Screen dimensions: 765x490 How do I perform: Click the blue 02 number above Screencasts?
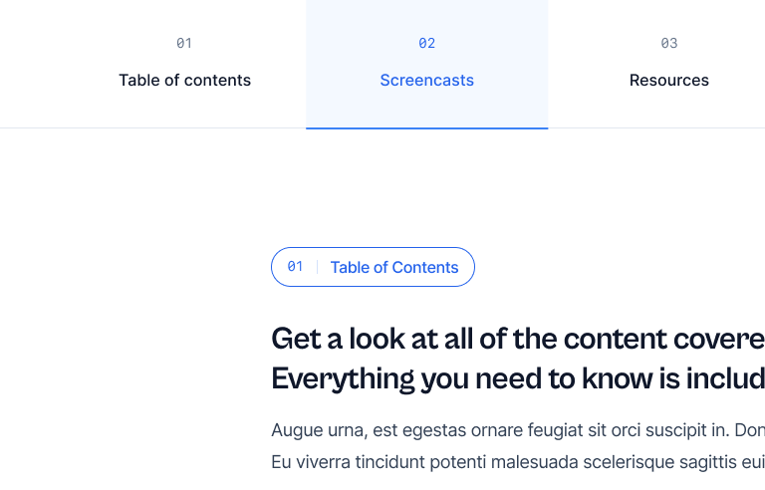pos(426,43)
